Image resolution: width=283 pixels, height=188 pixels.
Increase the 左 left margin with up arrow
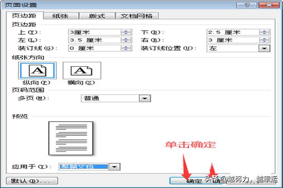pos(126,39)
